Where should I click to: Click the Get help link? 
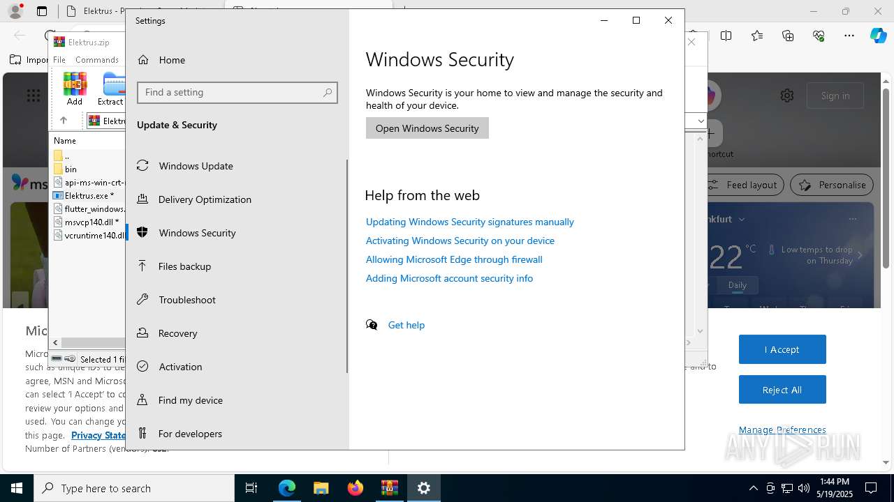coord(406,325)
